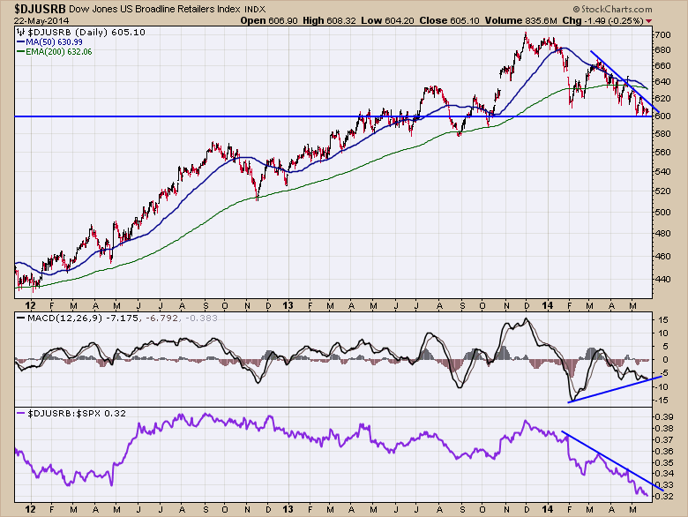
Task: Click the blue MA(50) legend line swatch
Action: click(x=20, y=42)
